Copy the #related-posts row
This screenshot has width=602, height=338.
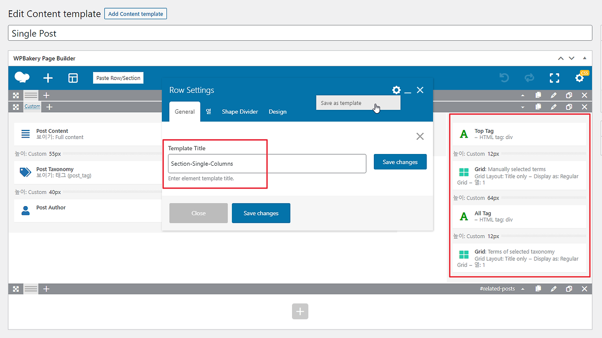[x=539, y=289]
